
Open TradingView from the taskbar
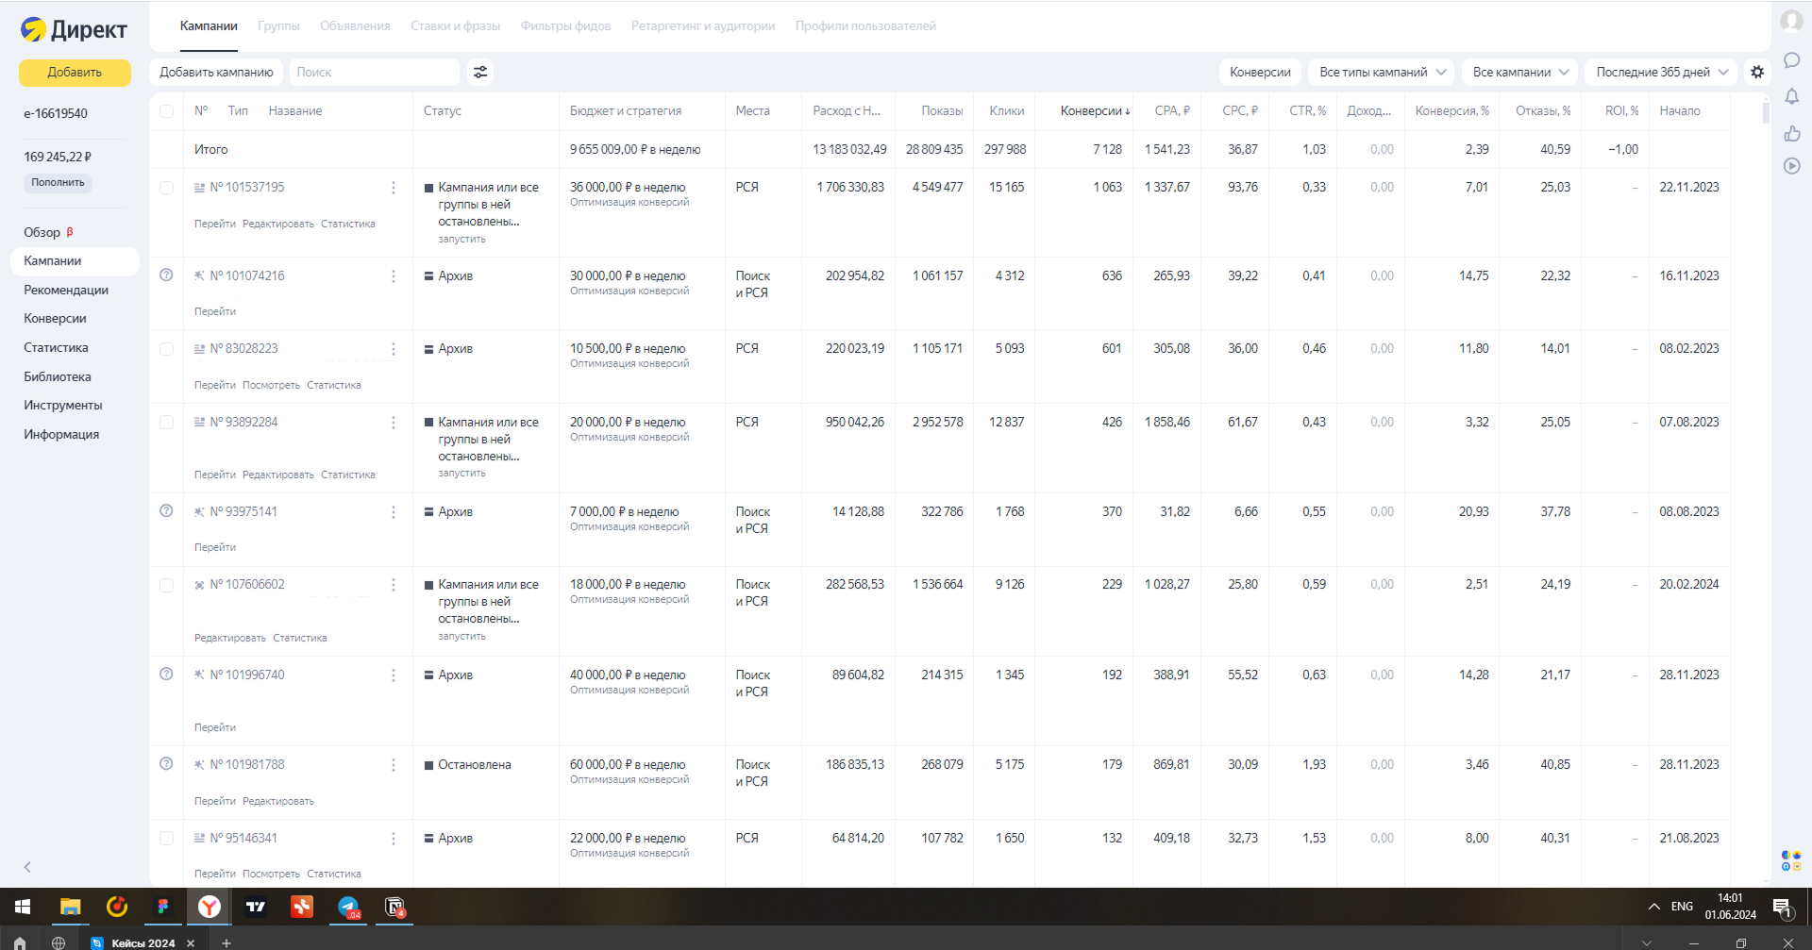click(x=256, y=907)
